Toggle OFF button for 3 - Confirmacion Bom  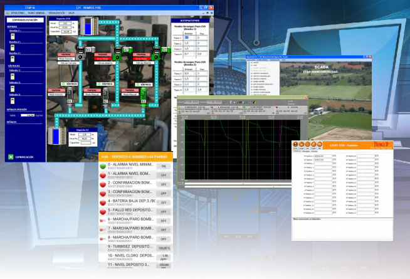tap(164, 194)
